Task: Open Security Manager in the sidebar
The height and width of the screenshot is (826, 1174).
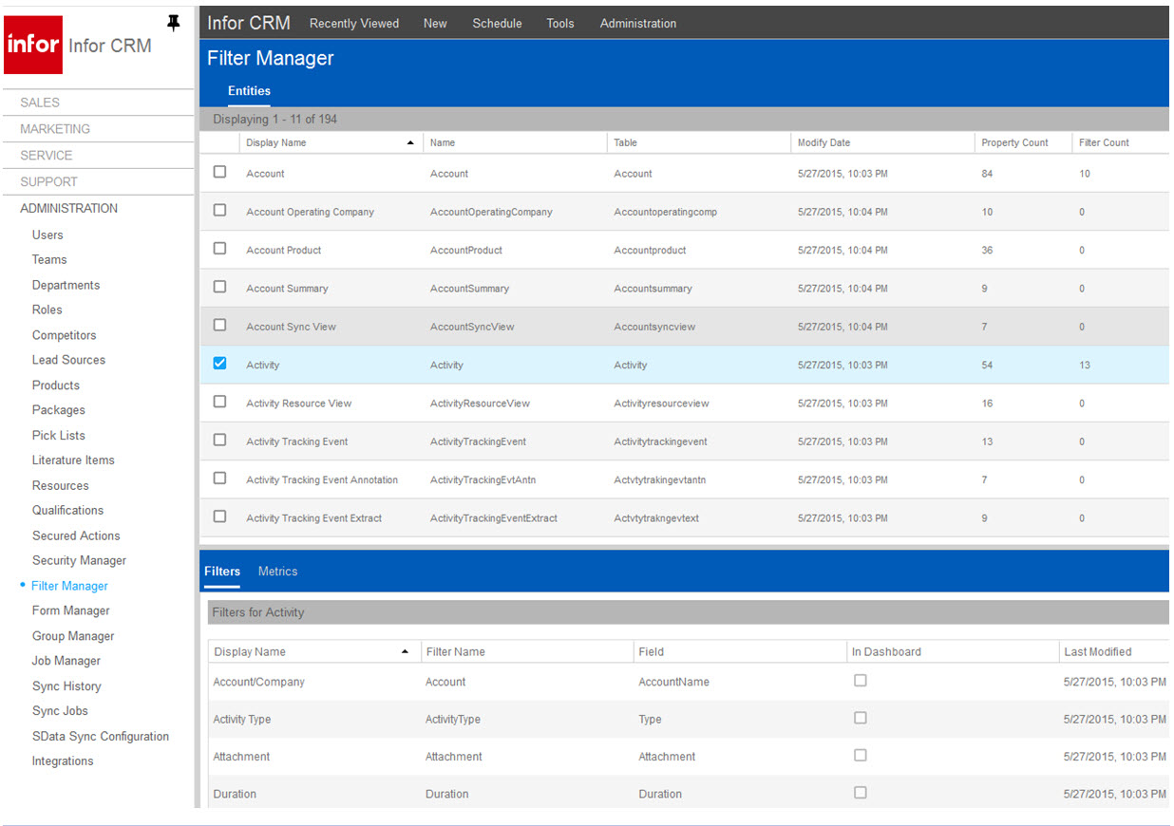Action: [79, 561]
